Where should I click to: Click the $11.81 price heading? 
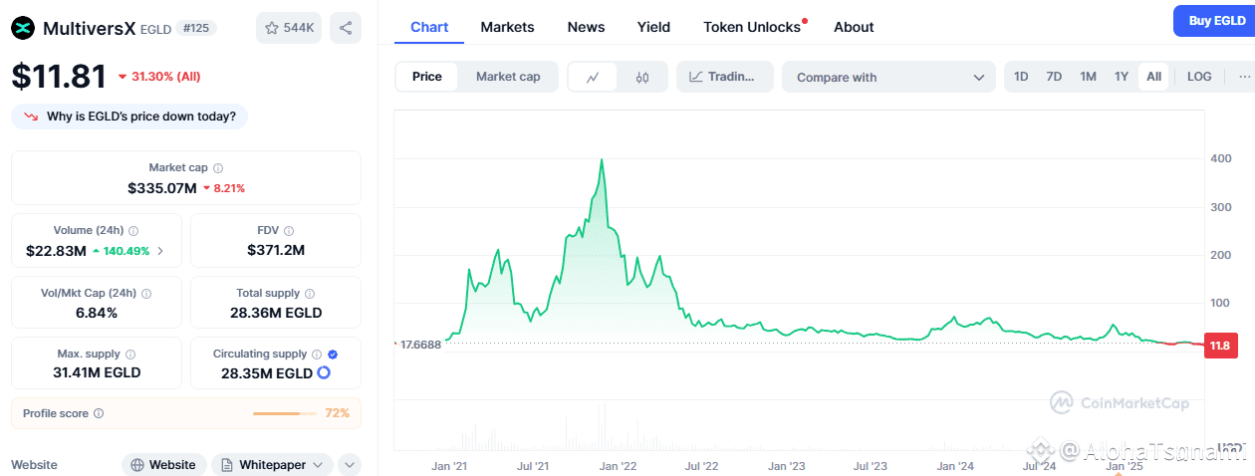pos(58,76)
